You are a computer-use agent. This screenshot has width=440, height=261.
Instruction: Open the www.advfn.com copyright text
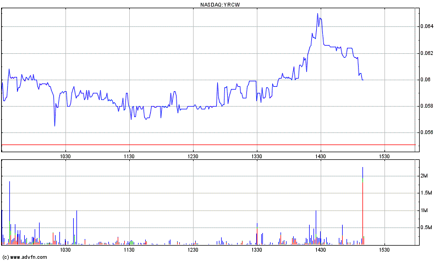(x=25, y=257)
